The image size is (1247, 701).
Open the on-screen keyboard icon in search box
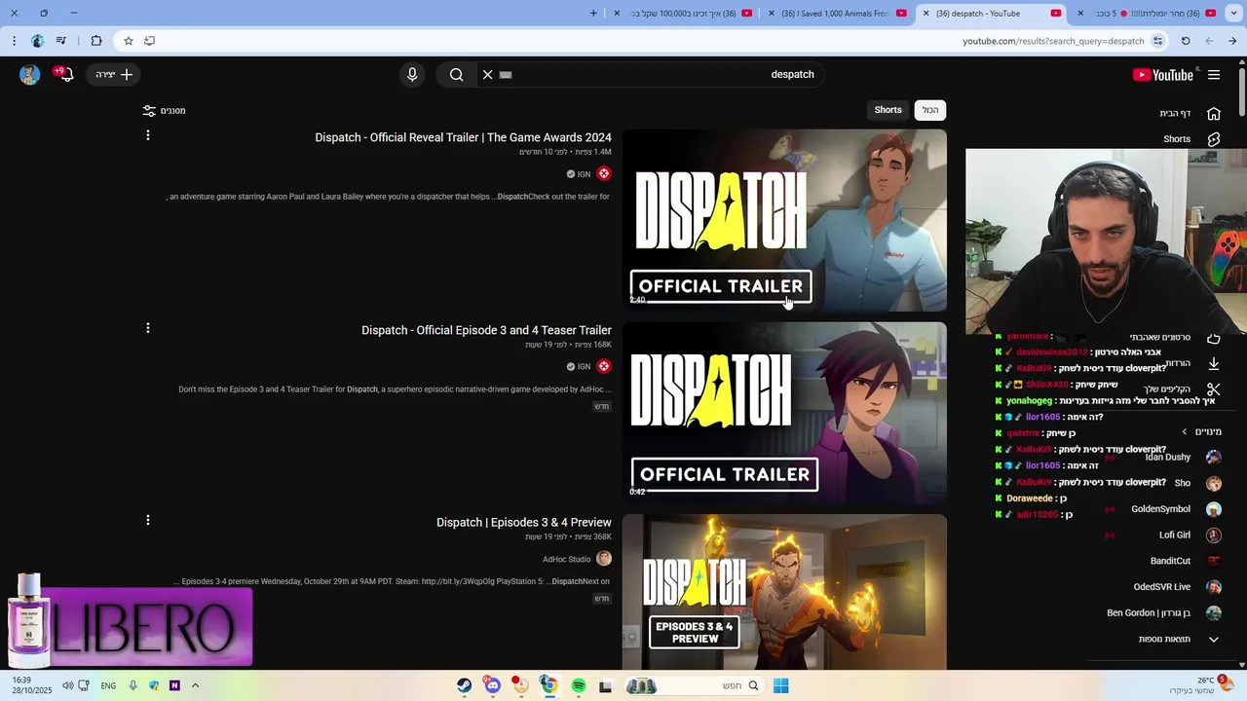tap(506, 75)
